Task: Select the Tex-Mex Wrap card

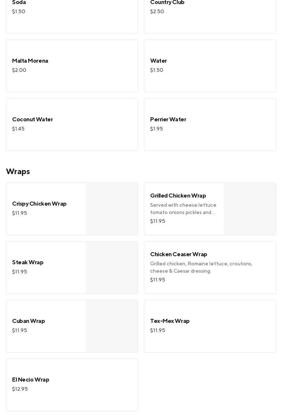Action: (x=209, y=326)
